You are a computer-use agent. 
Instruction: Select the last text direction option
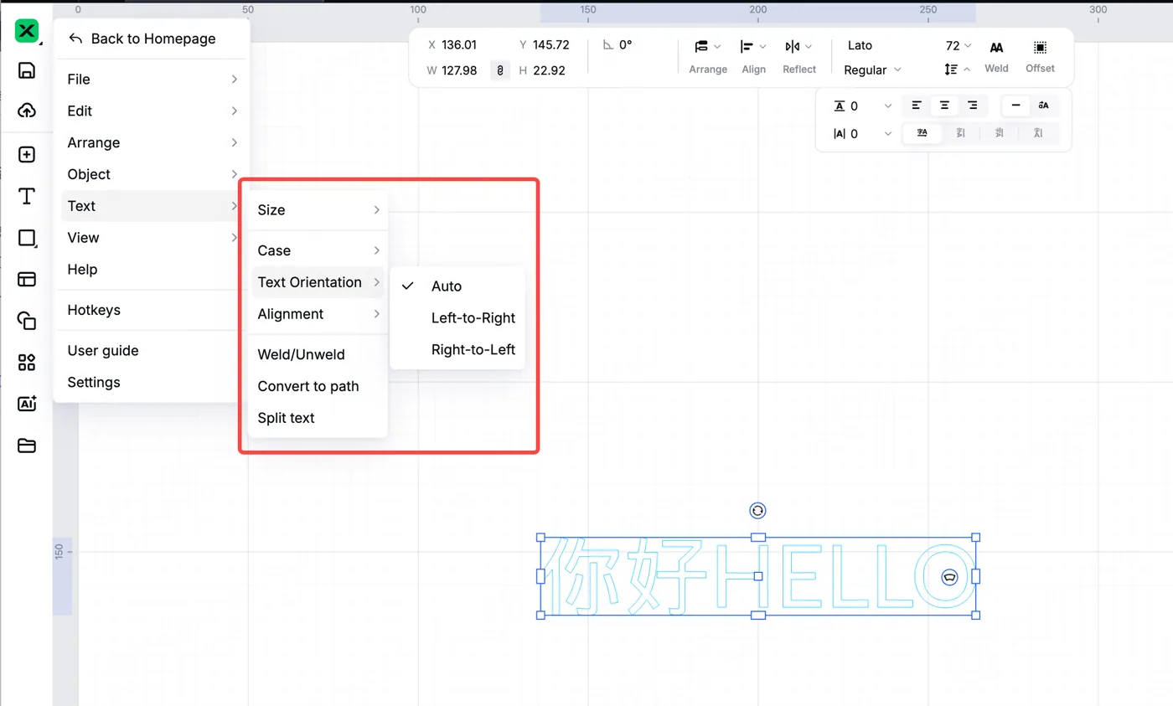click(x=1039, y=133)
